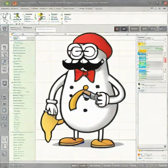
Task: Click the corner icon of the empty right panel
Action: pyautogui.click(x=165, y=146)
